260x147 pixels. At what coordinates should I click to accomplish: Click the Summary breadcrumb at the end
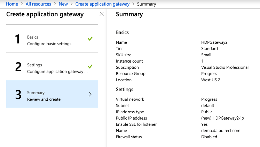[147, 4]
